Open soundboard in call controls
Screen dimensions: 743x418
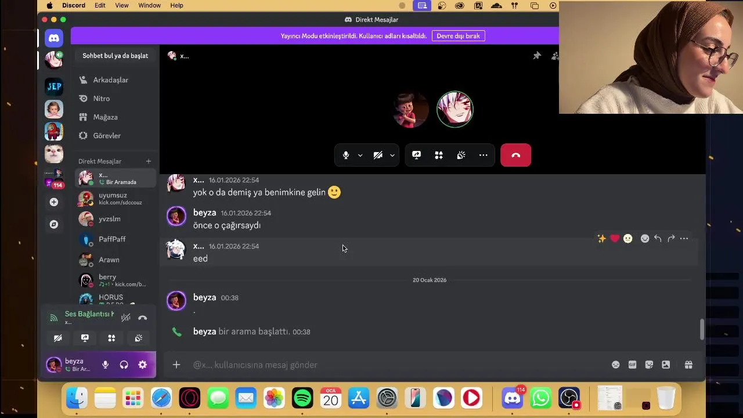pos(461,155)
